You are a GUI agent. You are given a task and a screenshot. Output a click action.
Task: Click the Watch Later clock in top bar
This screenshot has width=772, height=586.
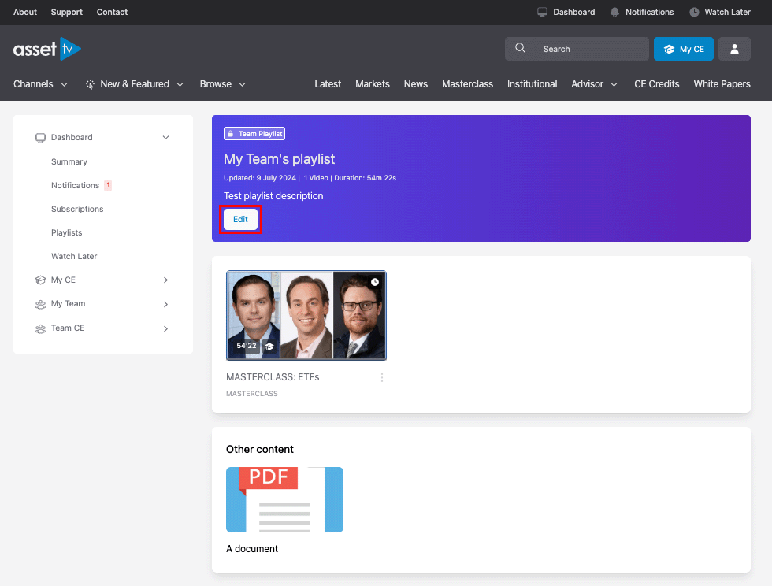(694, 12)
